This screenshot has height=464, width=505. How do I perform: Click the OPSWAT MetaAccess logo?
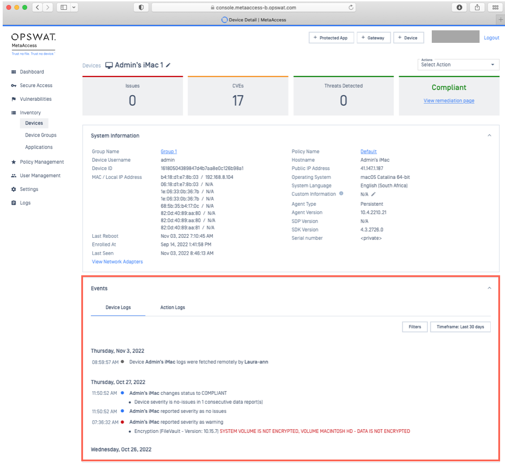click(33, 44)
